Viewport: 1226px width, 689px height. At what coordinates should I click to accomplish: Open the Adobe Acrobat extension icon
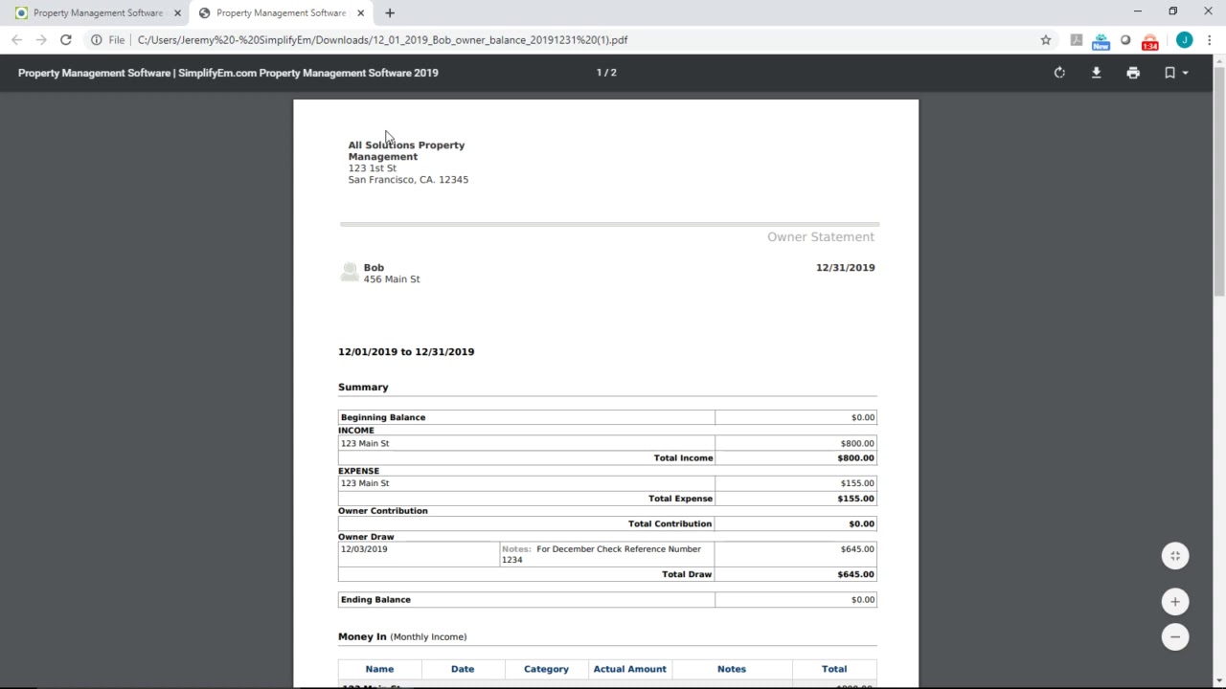(x=1076, y=40)
